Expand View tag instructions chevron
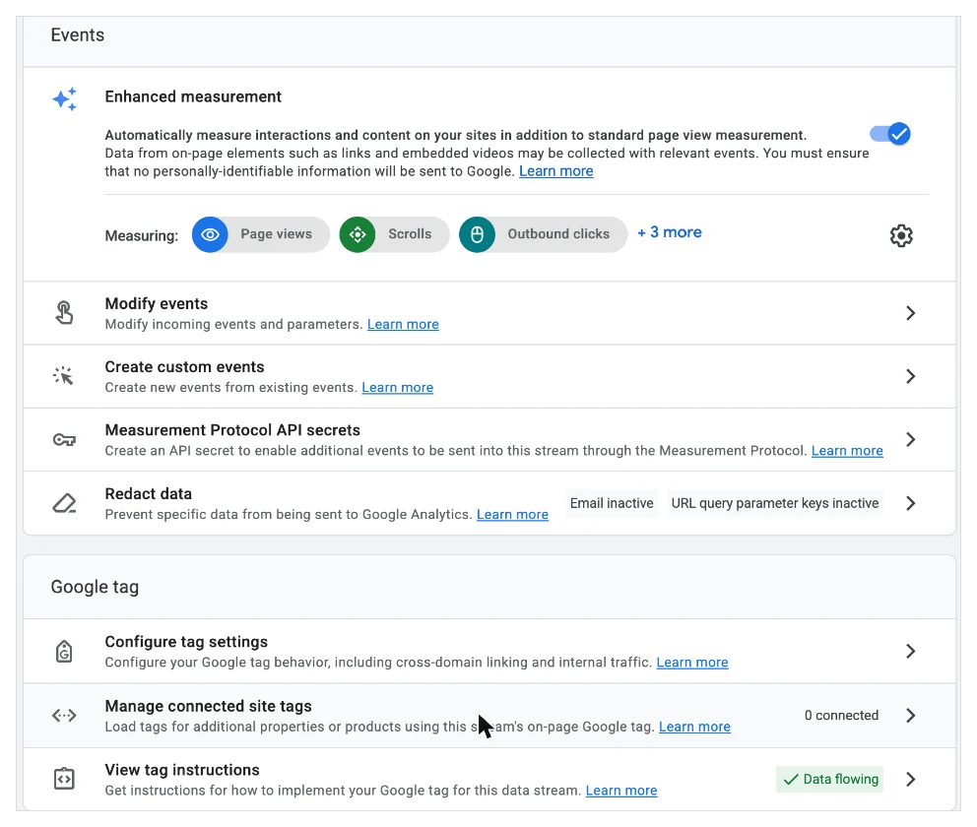This screenshot has width=977, height=827. point(910,779)
